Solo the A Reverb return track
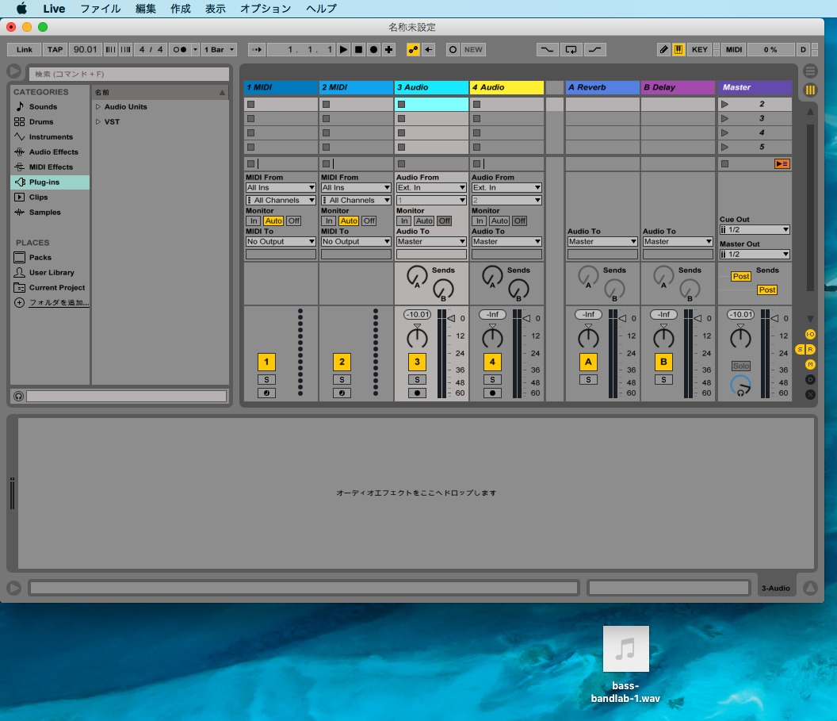Image resolution: width=837 pixels, height=721 pixels. pyautogui.click(x=588, y=380)
